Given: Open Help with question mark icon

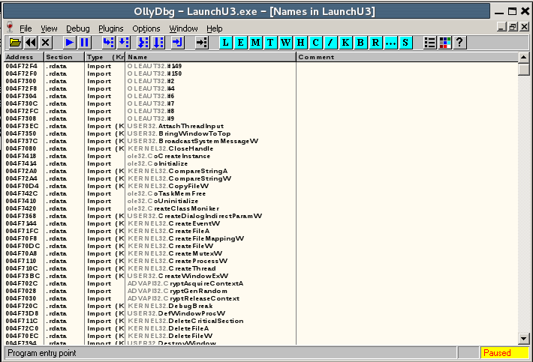Looking at the screenshot, I should click(460, 43).
